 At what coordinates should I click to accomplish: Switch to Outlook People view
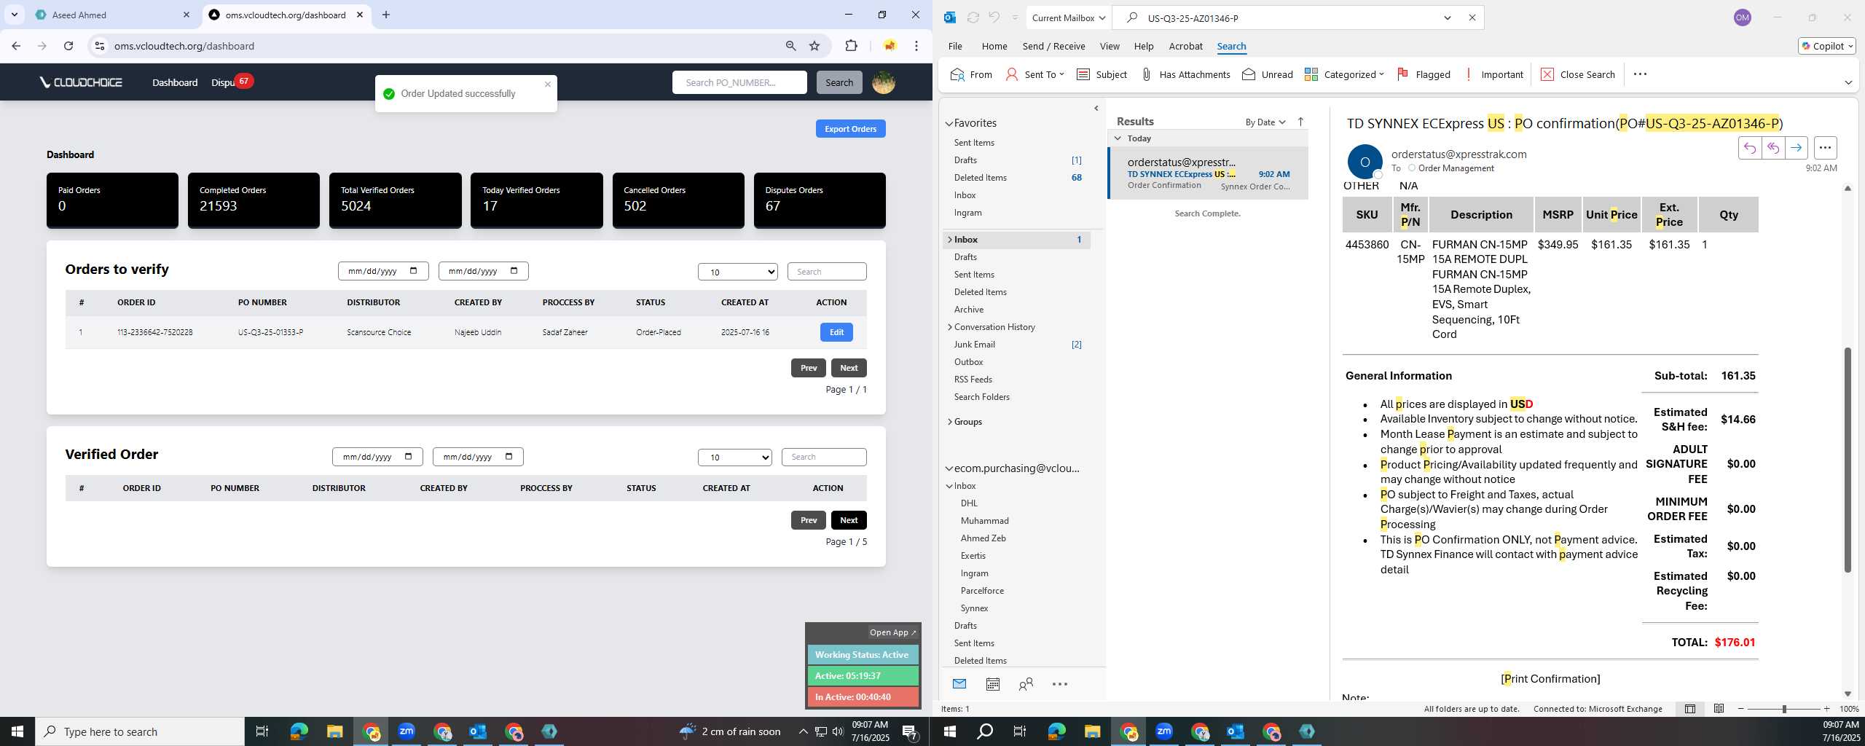tap(1026, 684)
